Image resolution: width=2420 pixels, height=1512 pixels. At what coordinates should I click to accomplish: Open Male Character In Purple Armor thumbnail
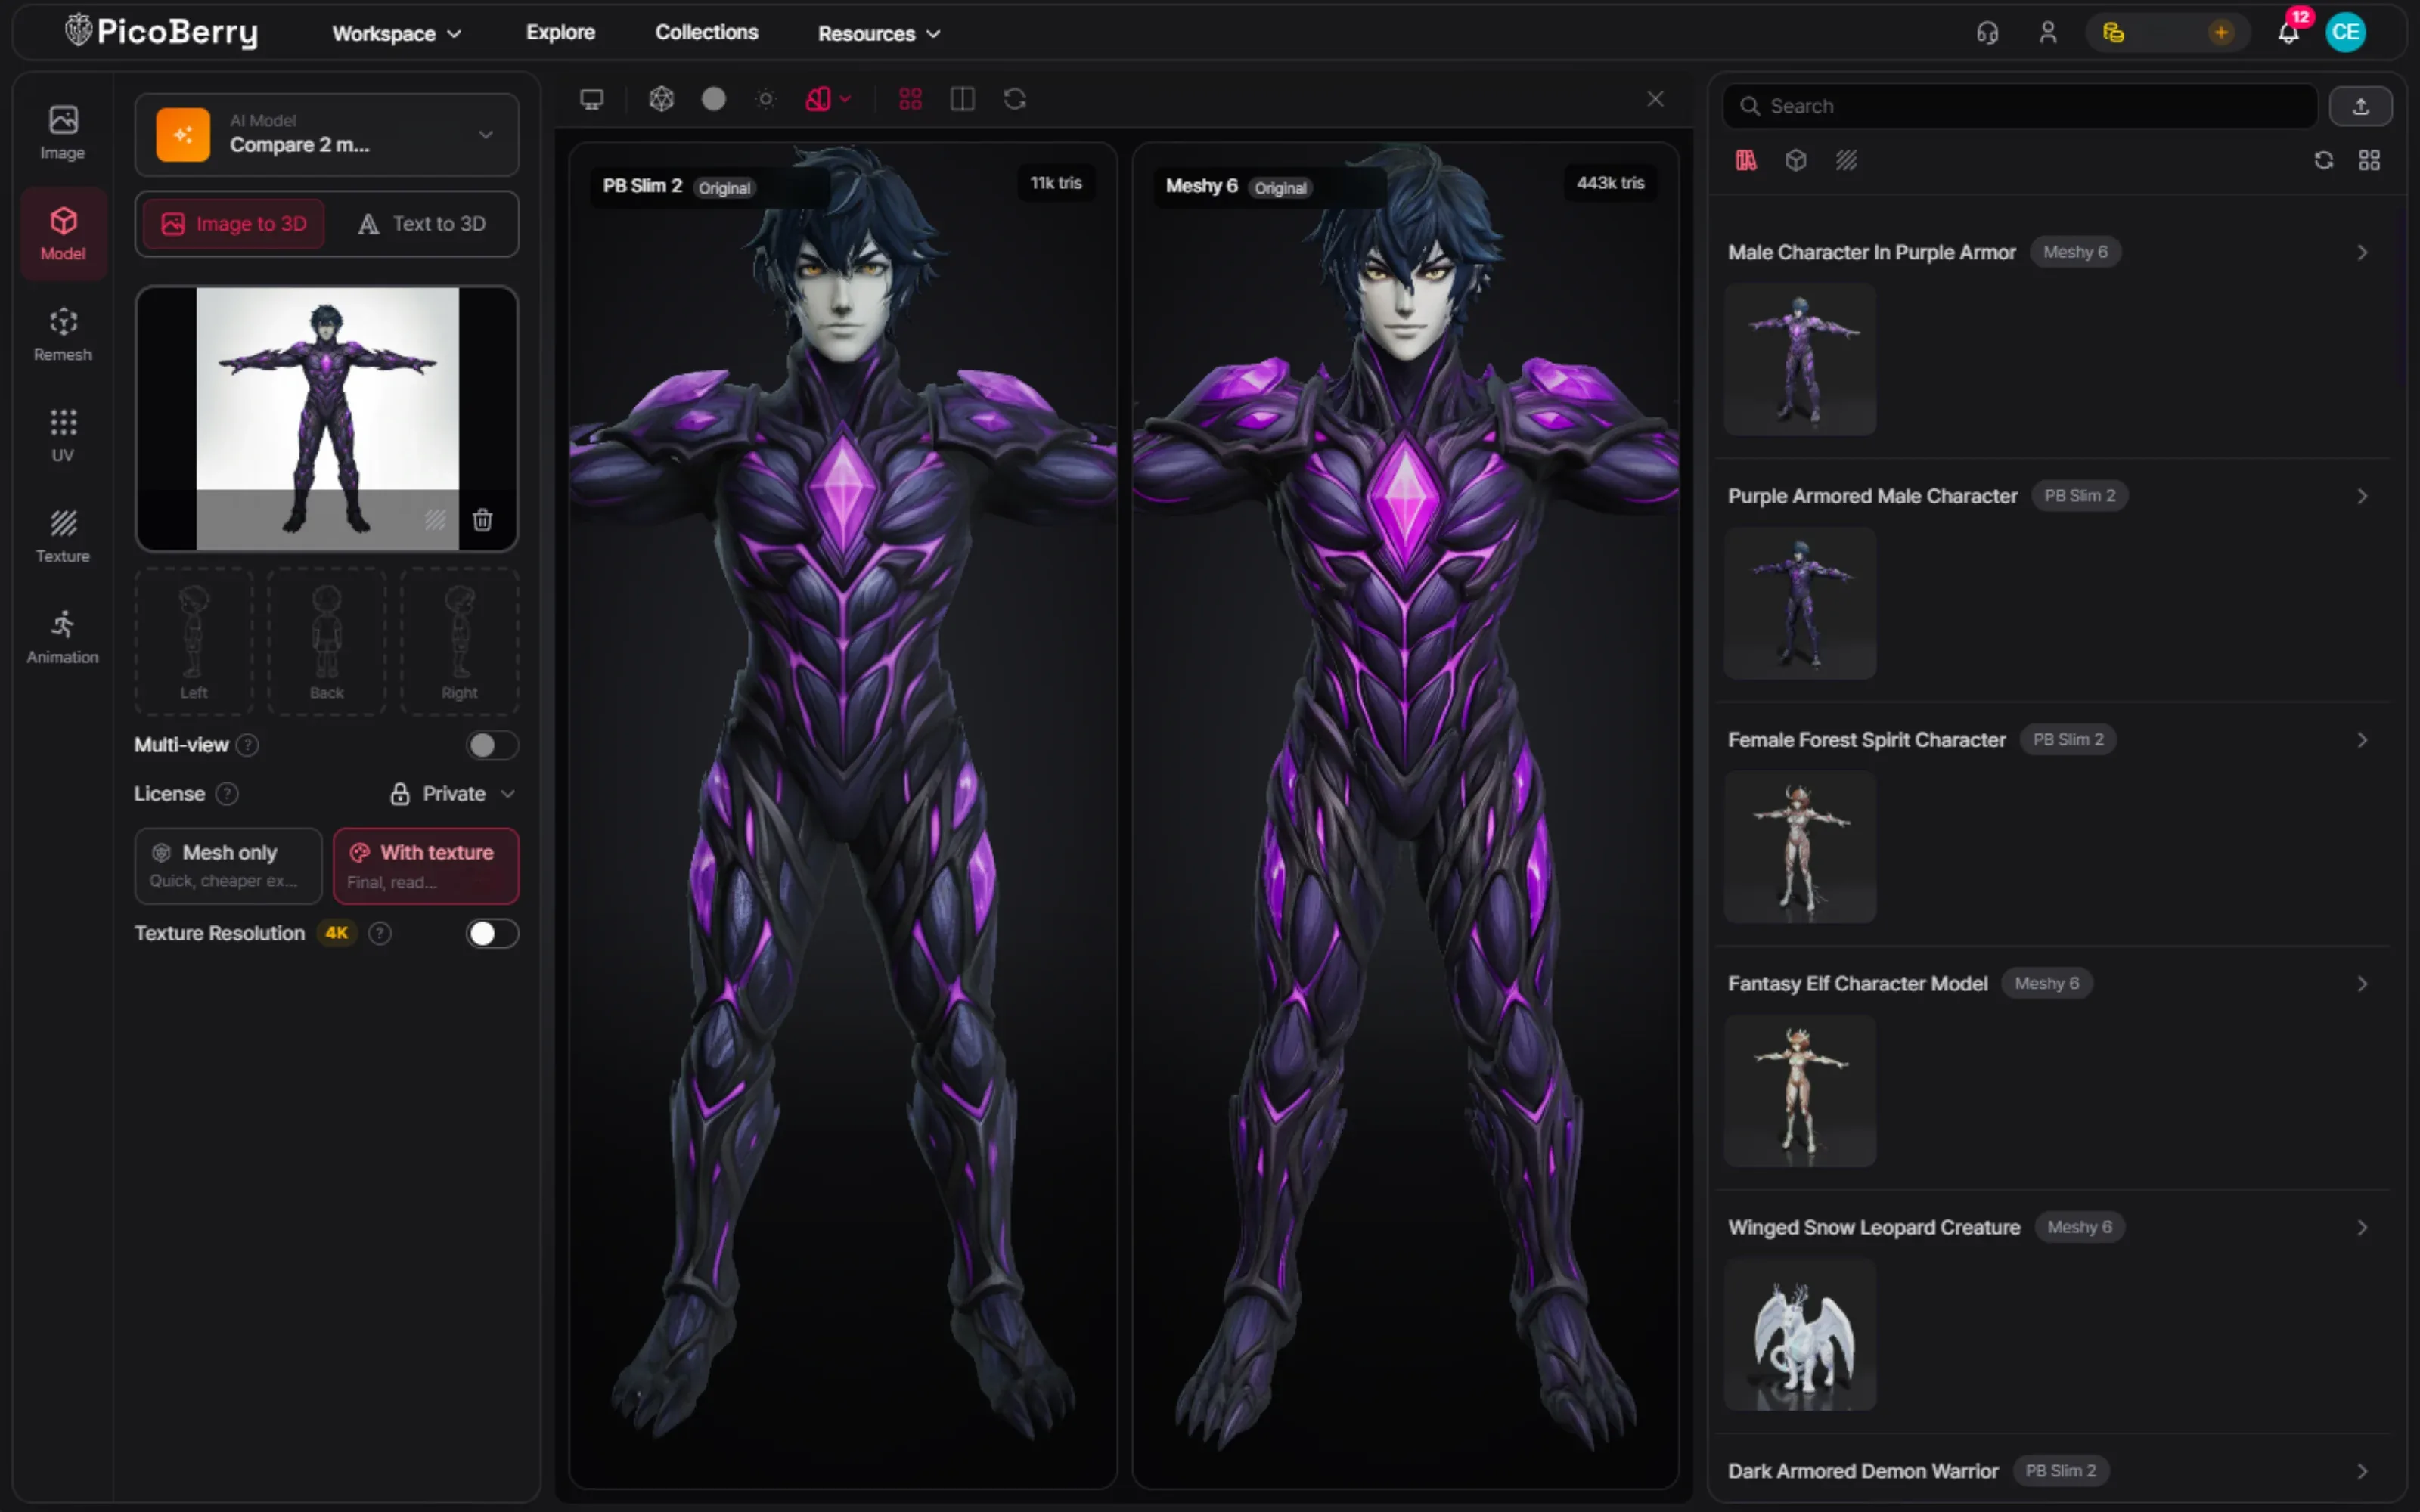[x=1800, y=359]
